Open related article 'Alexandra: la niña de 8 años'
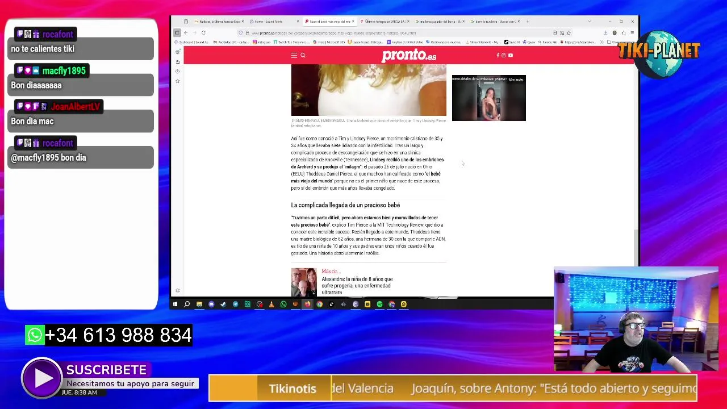 357,286
